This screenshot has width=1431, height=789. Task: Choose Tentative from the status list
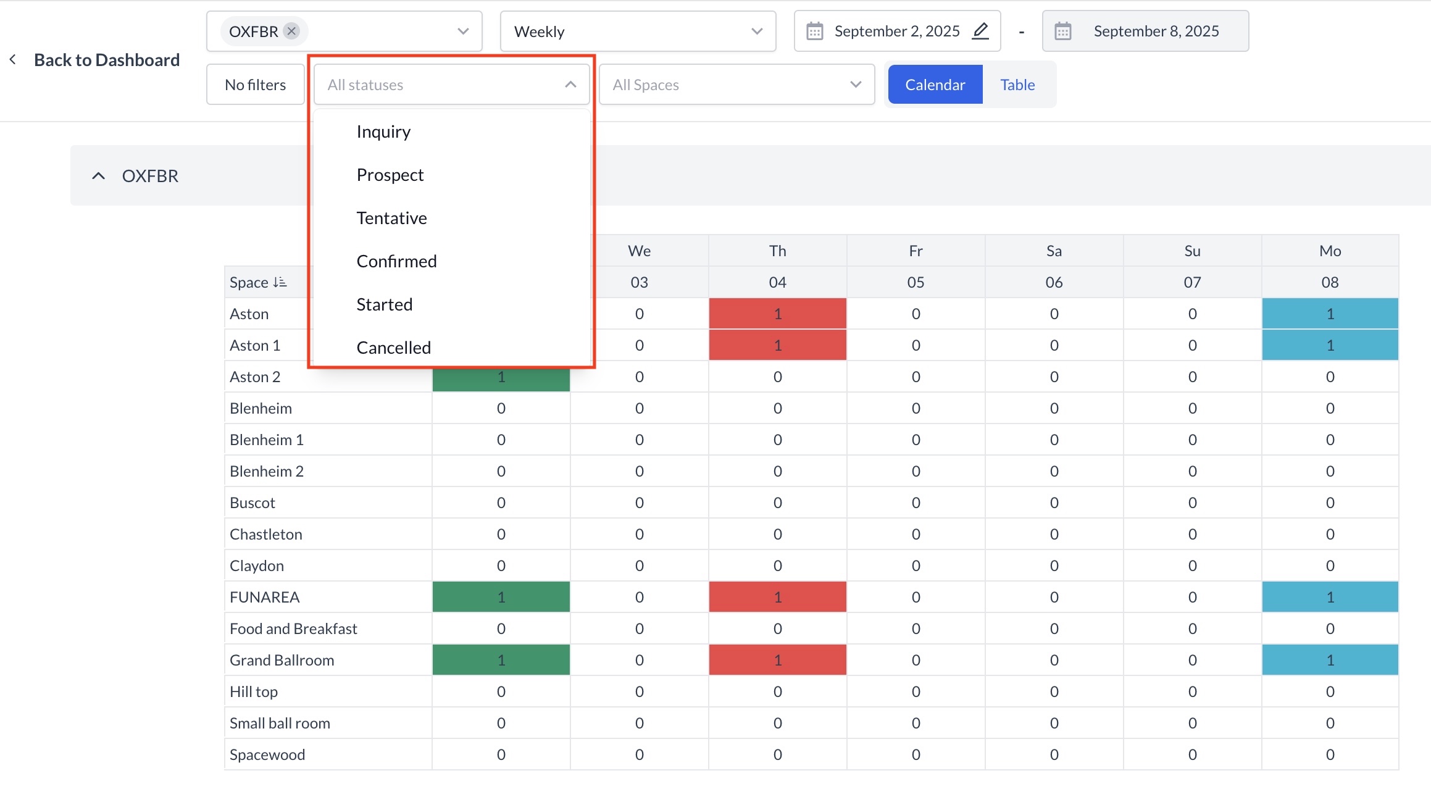click(x=391, y=218)
